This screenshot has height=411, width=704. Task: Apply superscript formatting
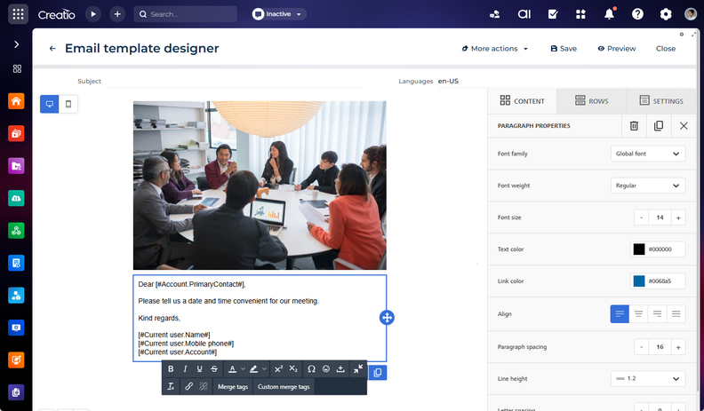[278, 369]
